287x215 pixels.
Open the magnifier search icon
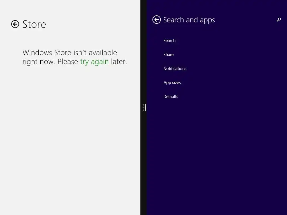279,20
